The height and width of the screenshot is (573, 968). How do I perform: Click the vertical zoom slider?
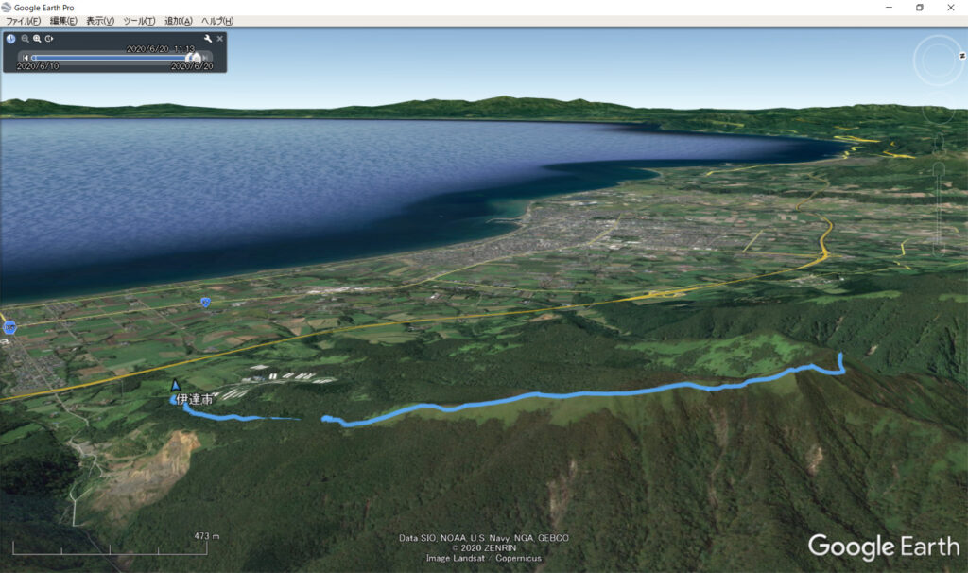pos(940,208)
